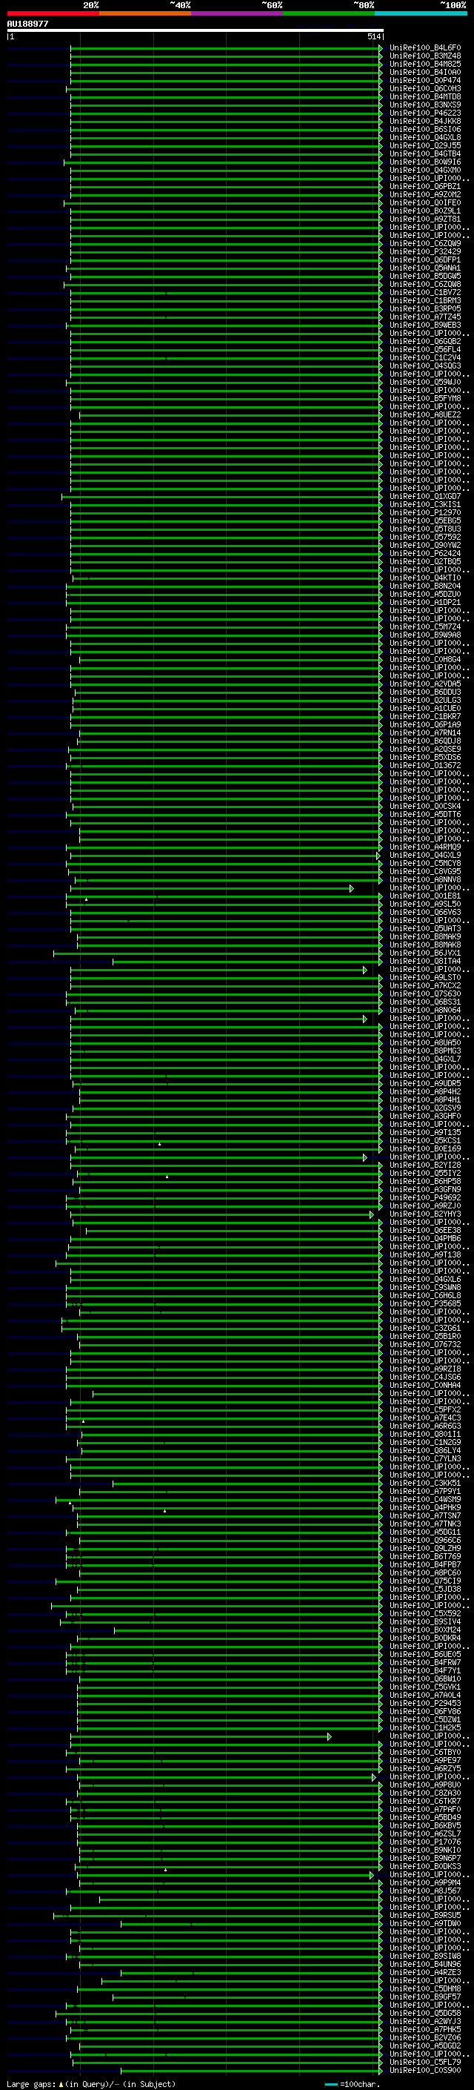Click the alignment end arrow for UniRef100_A8NNV8
This screenshot has height=2090, width=474.
(381, 879)
